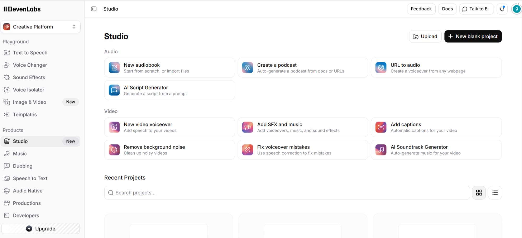This screenshot has width=522, height=238.
Task: Open the user avatar menu
Action: click(516, 9)
